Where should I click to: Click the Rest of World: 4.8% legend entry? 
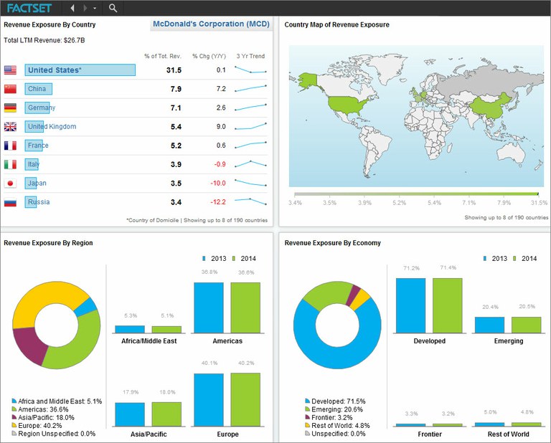tap(337, 426)
